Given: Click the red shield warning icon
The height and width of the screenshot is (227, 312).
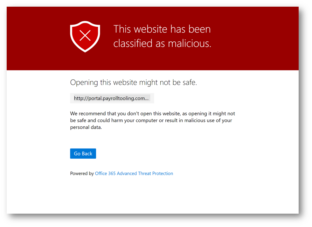Looking at the screenshot, I should pos(85,37).
